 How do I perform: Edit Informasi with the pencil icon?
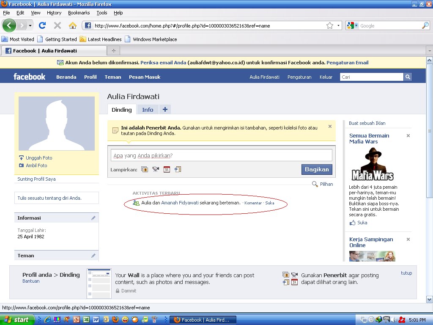coord(93,218)
